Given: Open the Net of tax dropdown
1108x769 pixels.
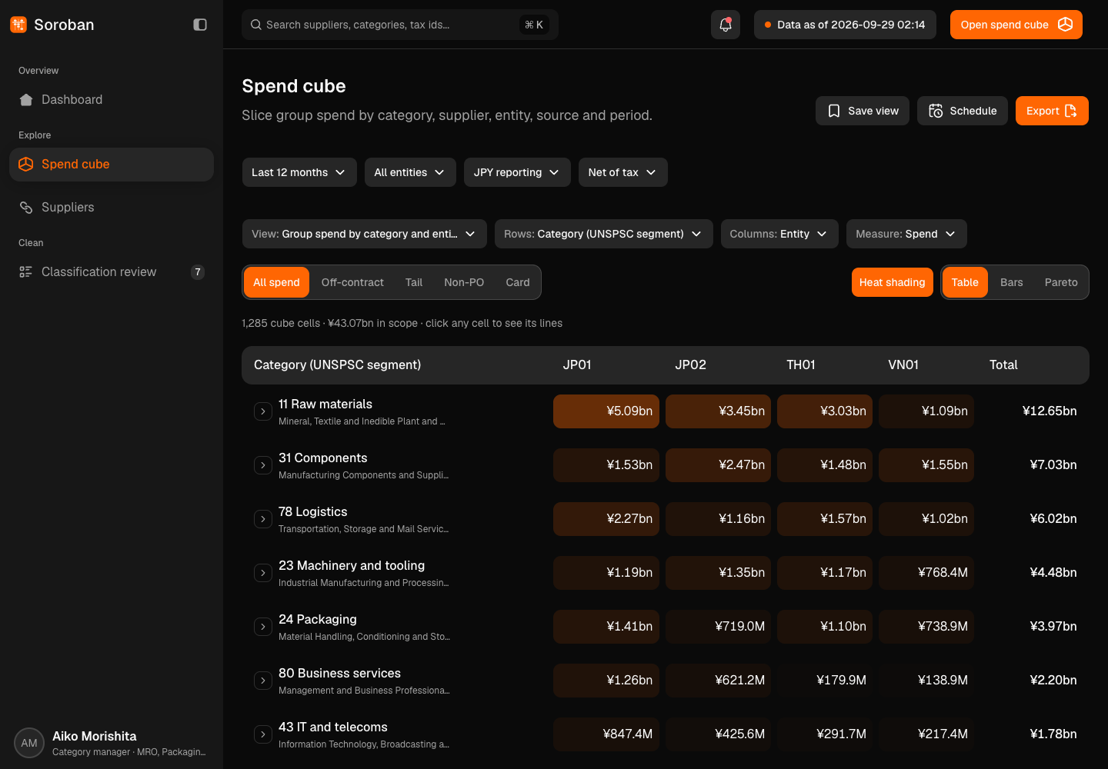Looking at the screenshot, I should pyautogui.click(x=623, y=172).
